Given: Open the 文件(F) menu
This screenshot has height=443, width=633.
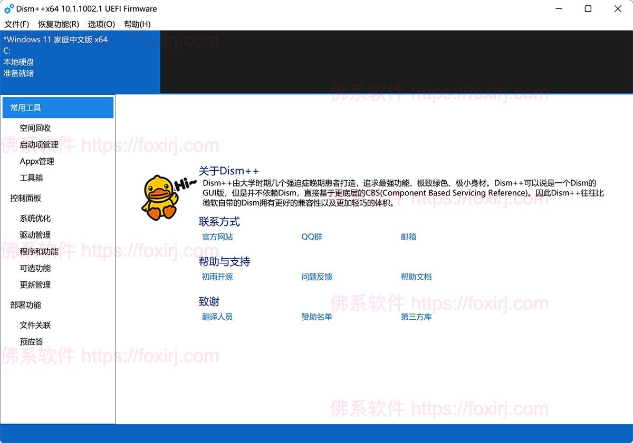Looking at the screenshot, I should tap(17, 24).
